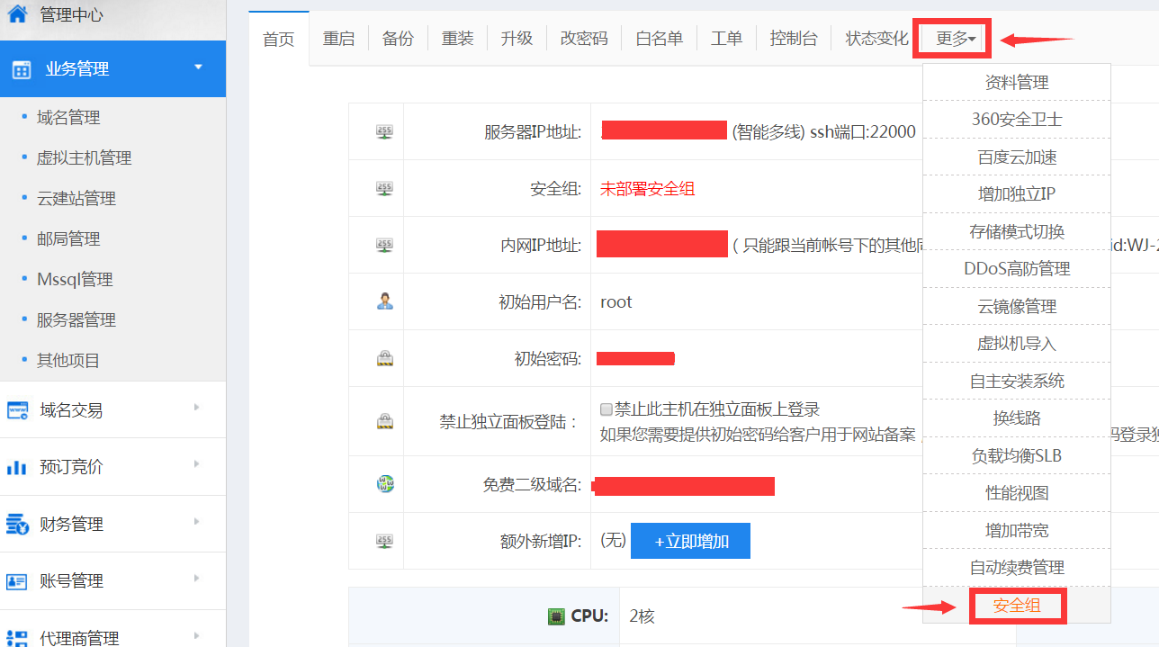Click the 业务管理 calendar icon
Image resolution: width=1159 pixels, height=647 pixels.
(x=21, y=69)
